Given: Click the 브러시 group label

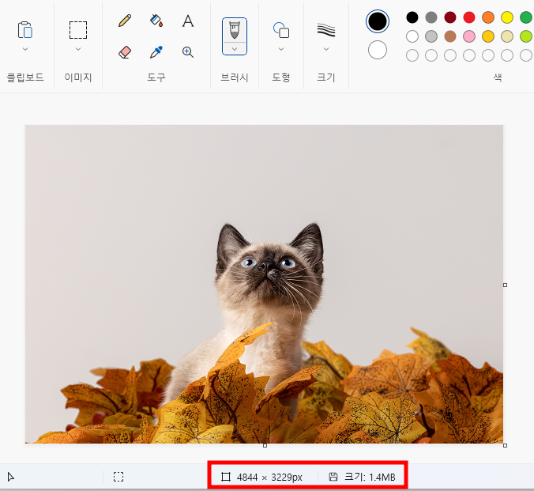Looking at the screenshot, I should coord(235,77).
